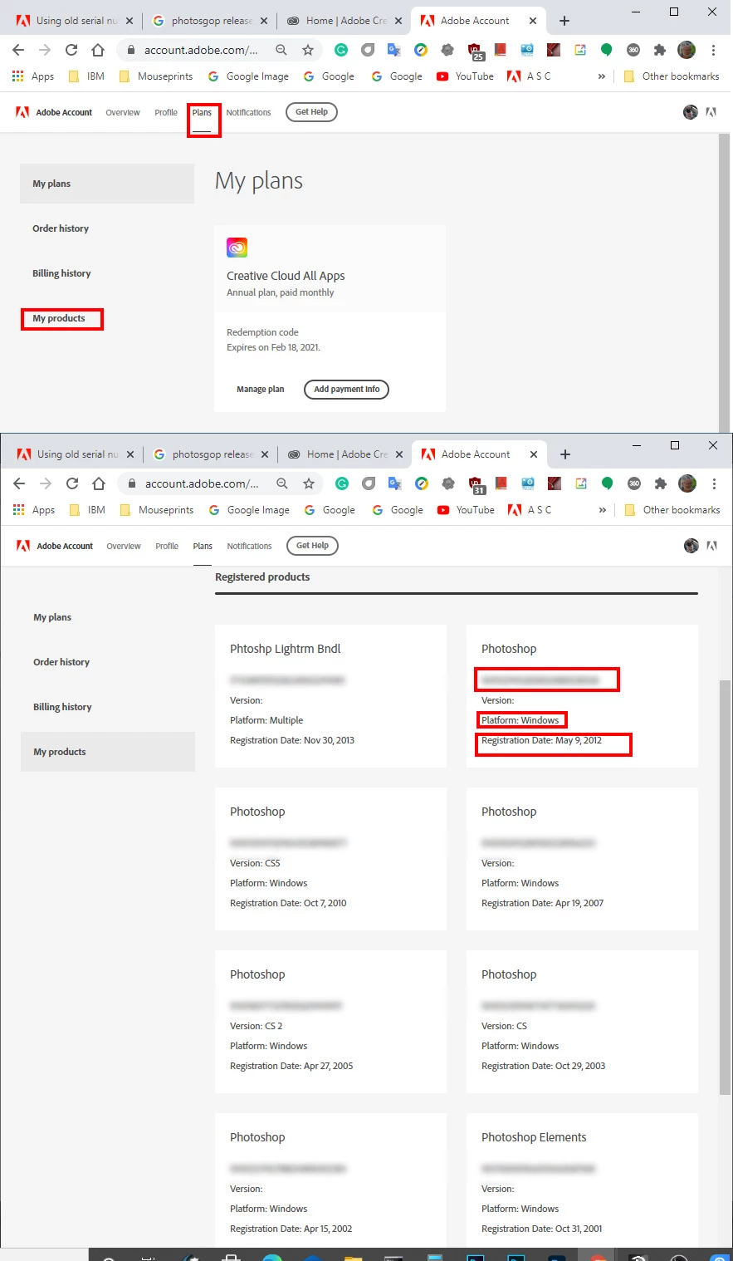This screenshot has width=733, height=1261.
Task: Click the Creative Cloud All Apps icon
Action: tap(237, 248)
